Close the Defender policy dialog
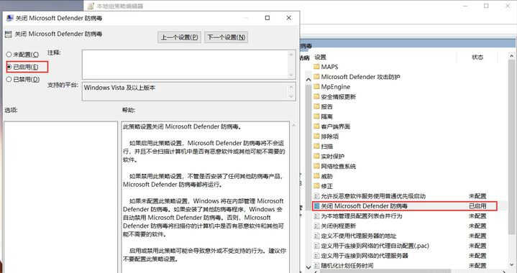This screenshot has width=517, height=273. pos(289,18)
